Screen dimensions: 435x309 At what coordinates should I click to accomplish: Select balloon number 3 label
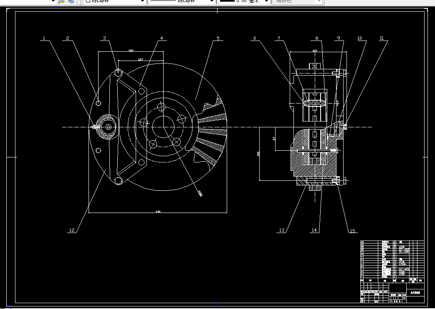click(x=104, y=38)
